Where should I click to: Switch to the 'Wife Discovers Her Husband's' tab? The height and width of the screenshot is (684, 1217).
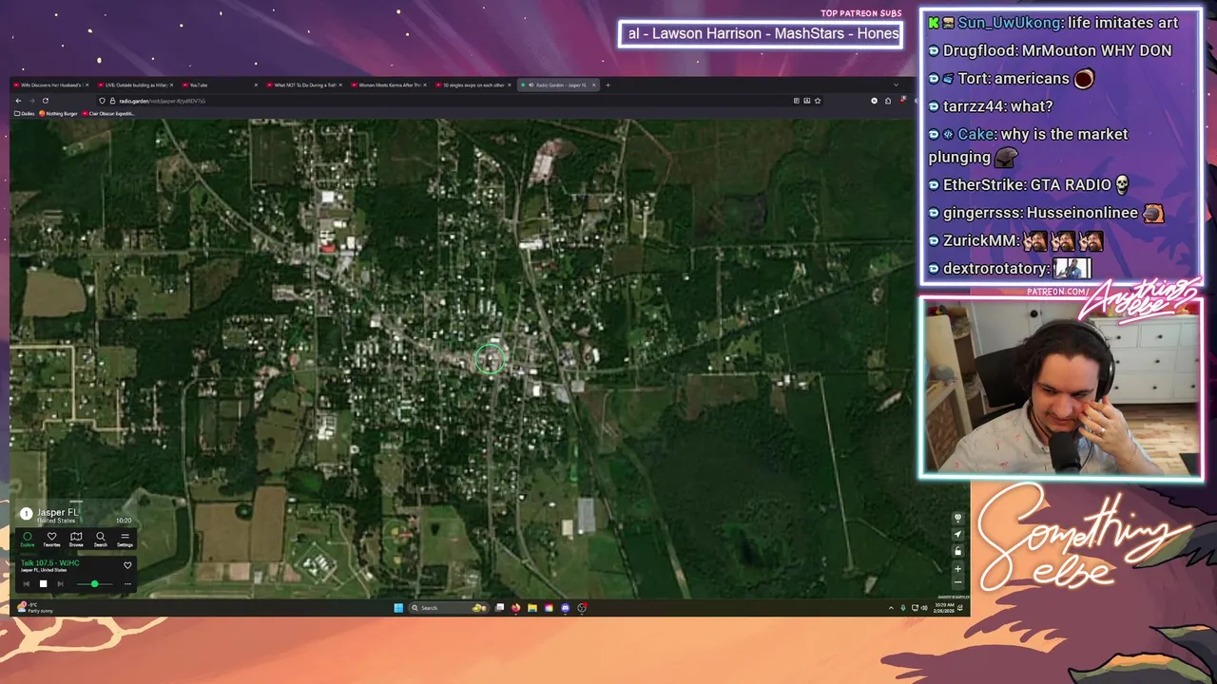(50, 85)
